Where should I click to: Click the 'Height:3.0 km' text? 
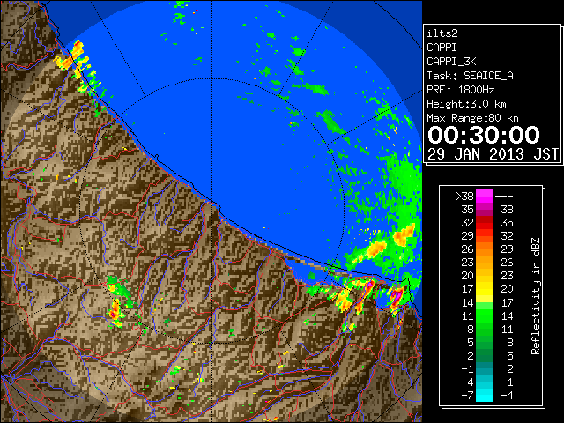click(x=466, y=104)
